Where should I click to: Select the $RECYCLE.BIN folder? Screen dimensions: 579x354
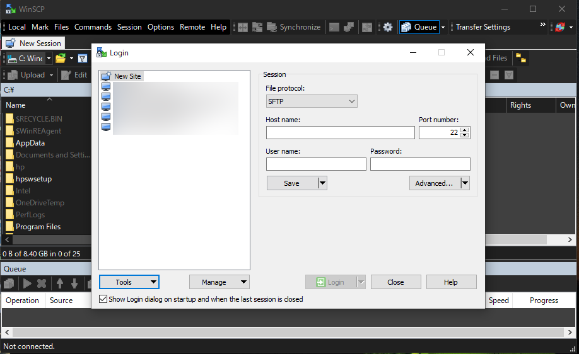coord(38,119)
